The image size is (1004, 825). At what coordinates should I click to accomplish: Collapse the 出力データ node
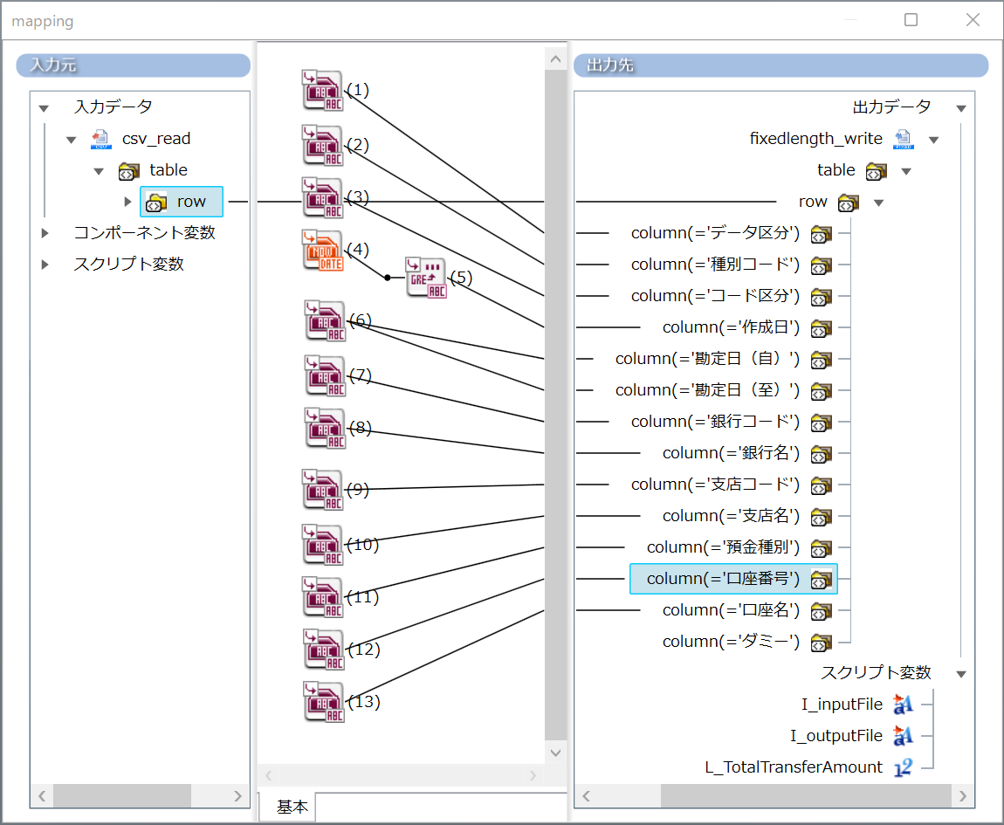pyautogui.click(x=961, y=108)
